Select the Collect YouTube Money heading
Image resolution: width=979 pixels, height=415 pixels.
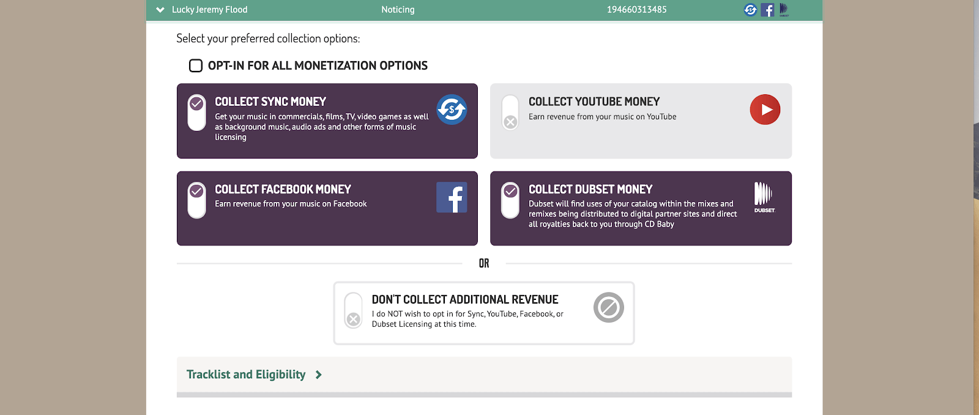click(x=594, y=102)
